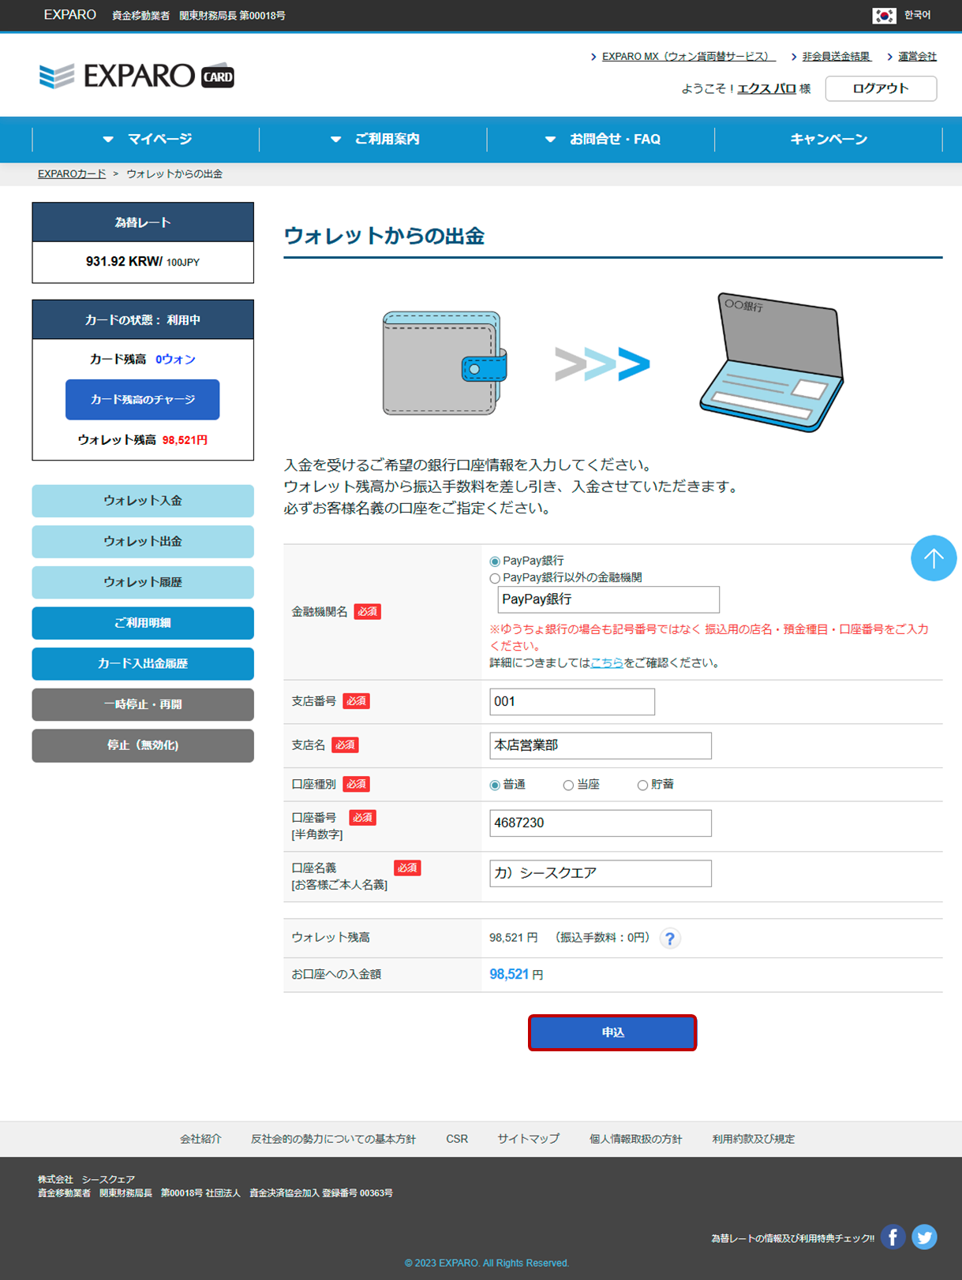Select 当座 account type

pyautogui.click(x=568, y=786)
